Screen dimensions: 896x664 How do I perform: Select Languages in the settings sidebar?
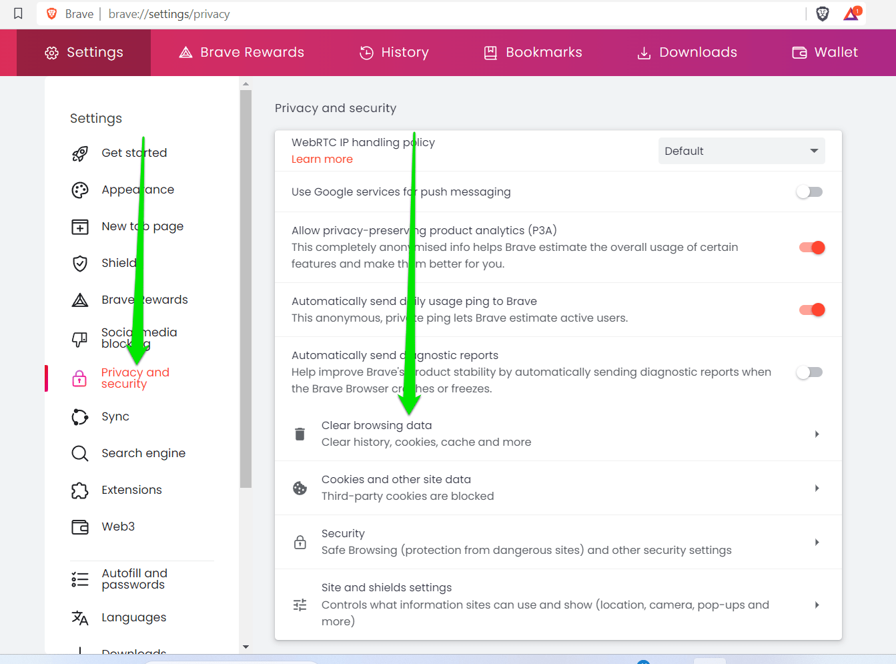point(133,618)
